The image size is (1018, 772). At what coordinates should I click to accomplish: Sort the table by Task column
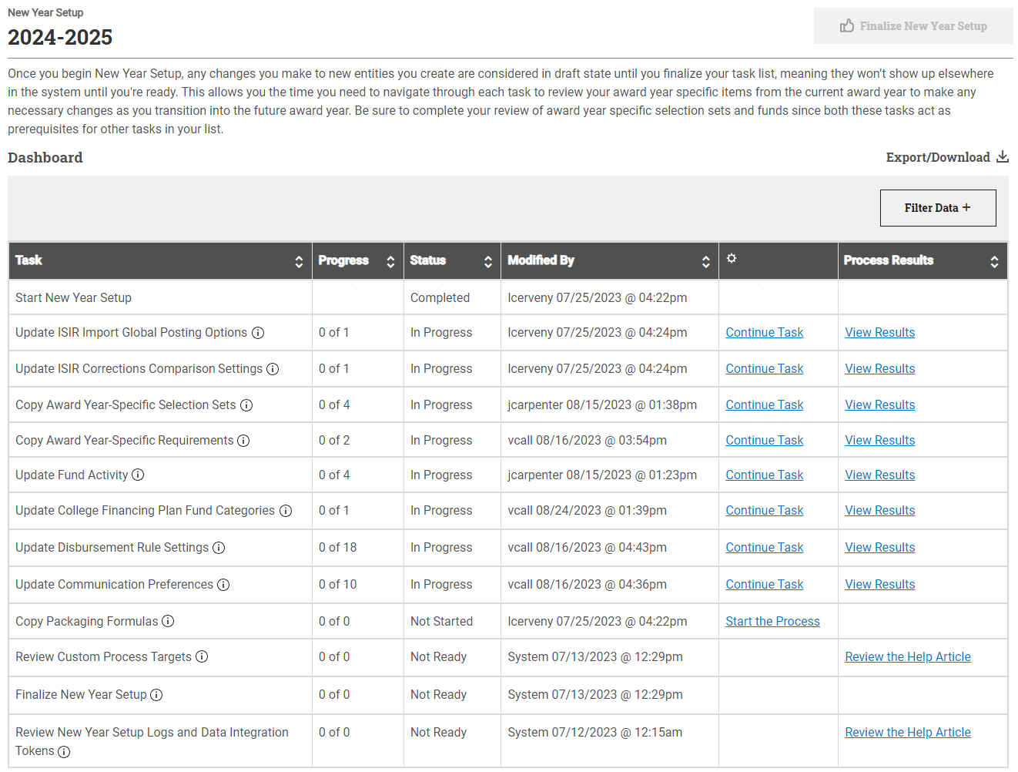(299, 262)
